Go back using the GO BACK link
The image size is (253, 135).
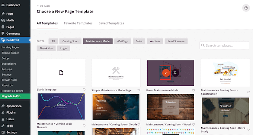point(43,6)
